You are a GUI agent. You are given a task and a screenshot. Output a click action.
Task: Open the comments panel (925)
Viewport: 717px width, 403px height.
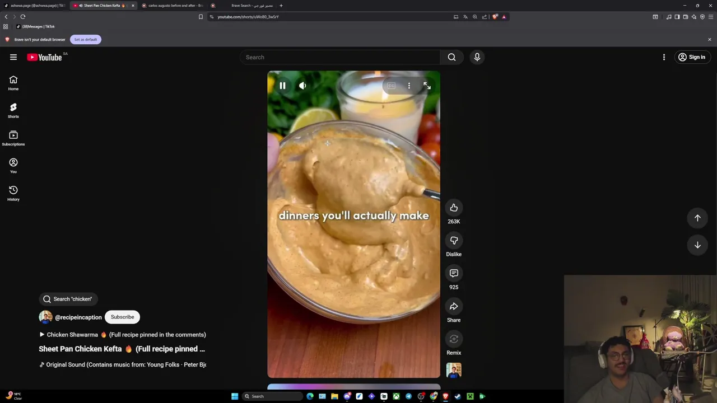[454, 274]
